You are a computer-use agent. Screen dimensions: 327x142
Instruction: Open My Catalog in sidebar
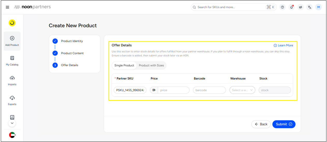click(12, 61)
